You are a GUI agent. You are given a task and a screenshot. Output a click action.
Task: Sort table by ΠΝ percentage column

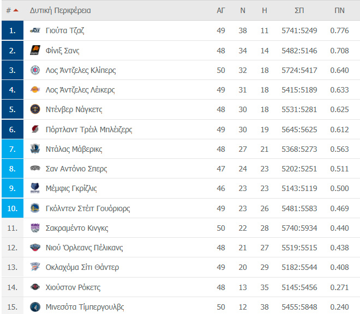click(x=339, y=10)
